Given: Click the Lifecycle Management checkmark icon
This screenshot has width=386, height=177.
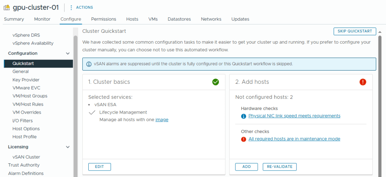Looking at the screenshot, I should tap(92, 112).
